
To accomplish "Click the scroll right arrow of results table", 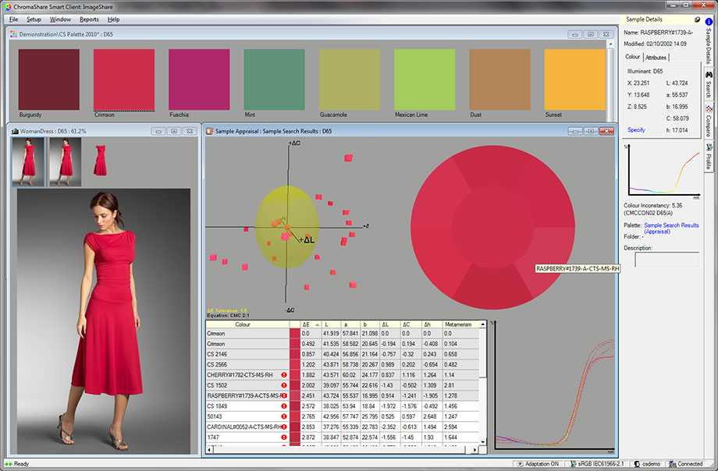I will 475,450.
